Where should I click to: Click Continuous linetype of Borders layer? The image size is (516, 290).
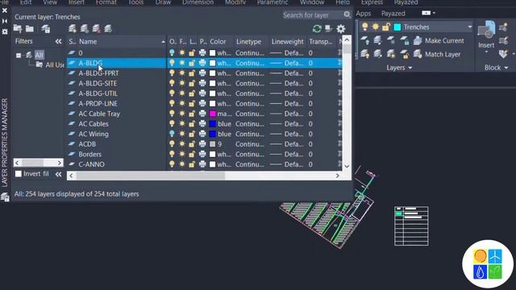coord(250,154)
